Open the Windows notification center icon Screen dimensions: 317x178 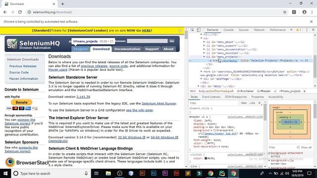(x=309, y=174)
